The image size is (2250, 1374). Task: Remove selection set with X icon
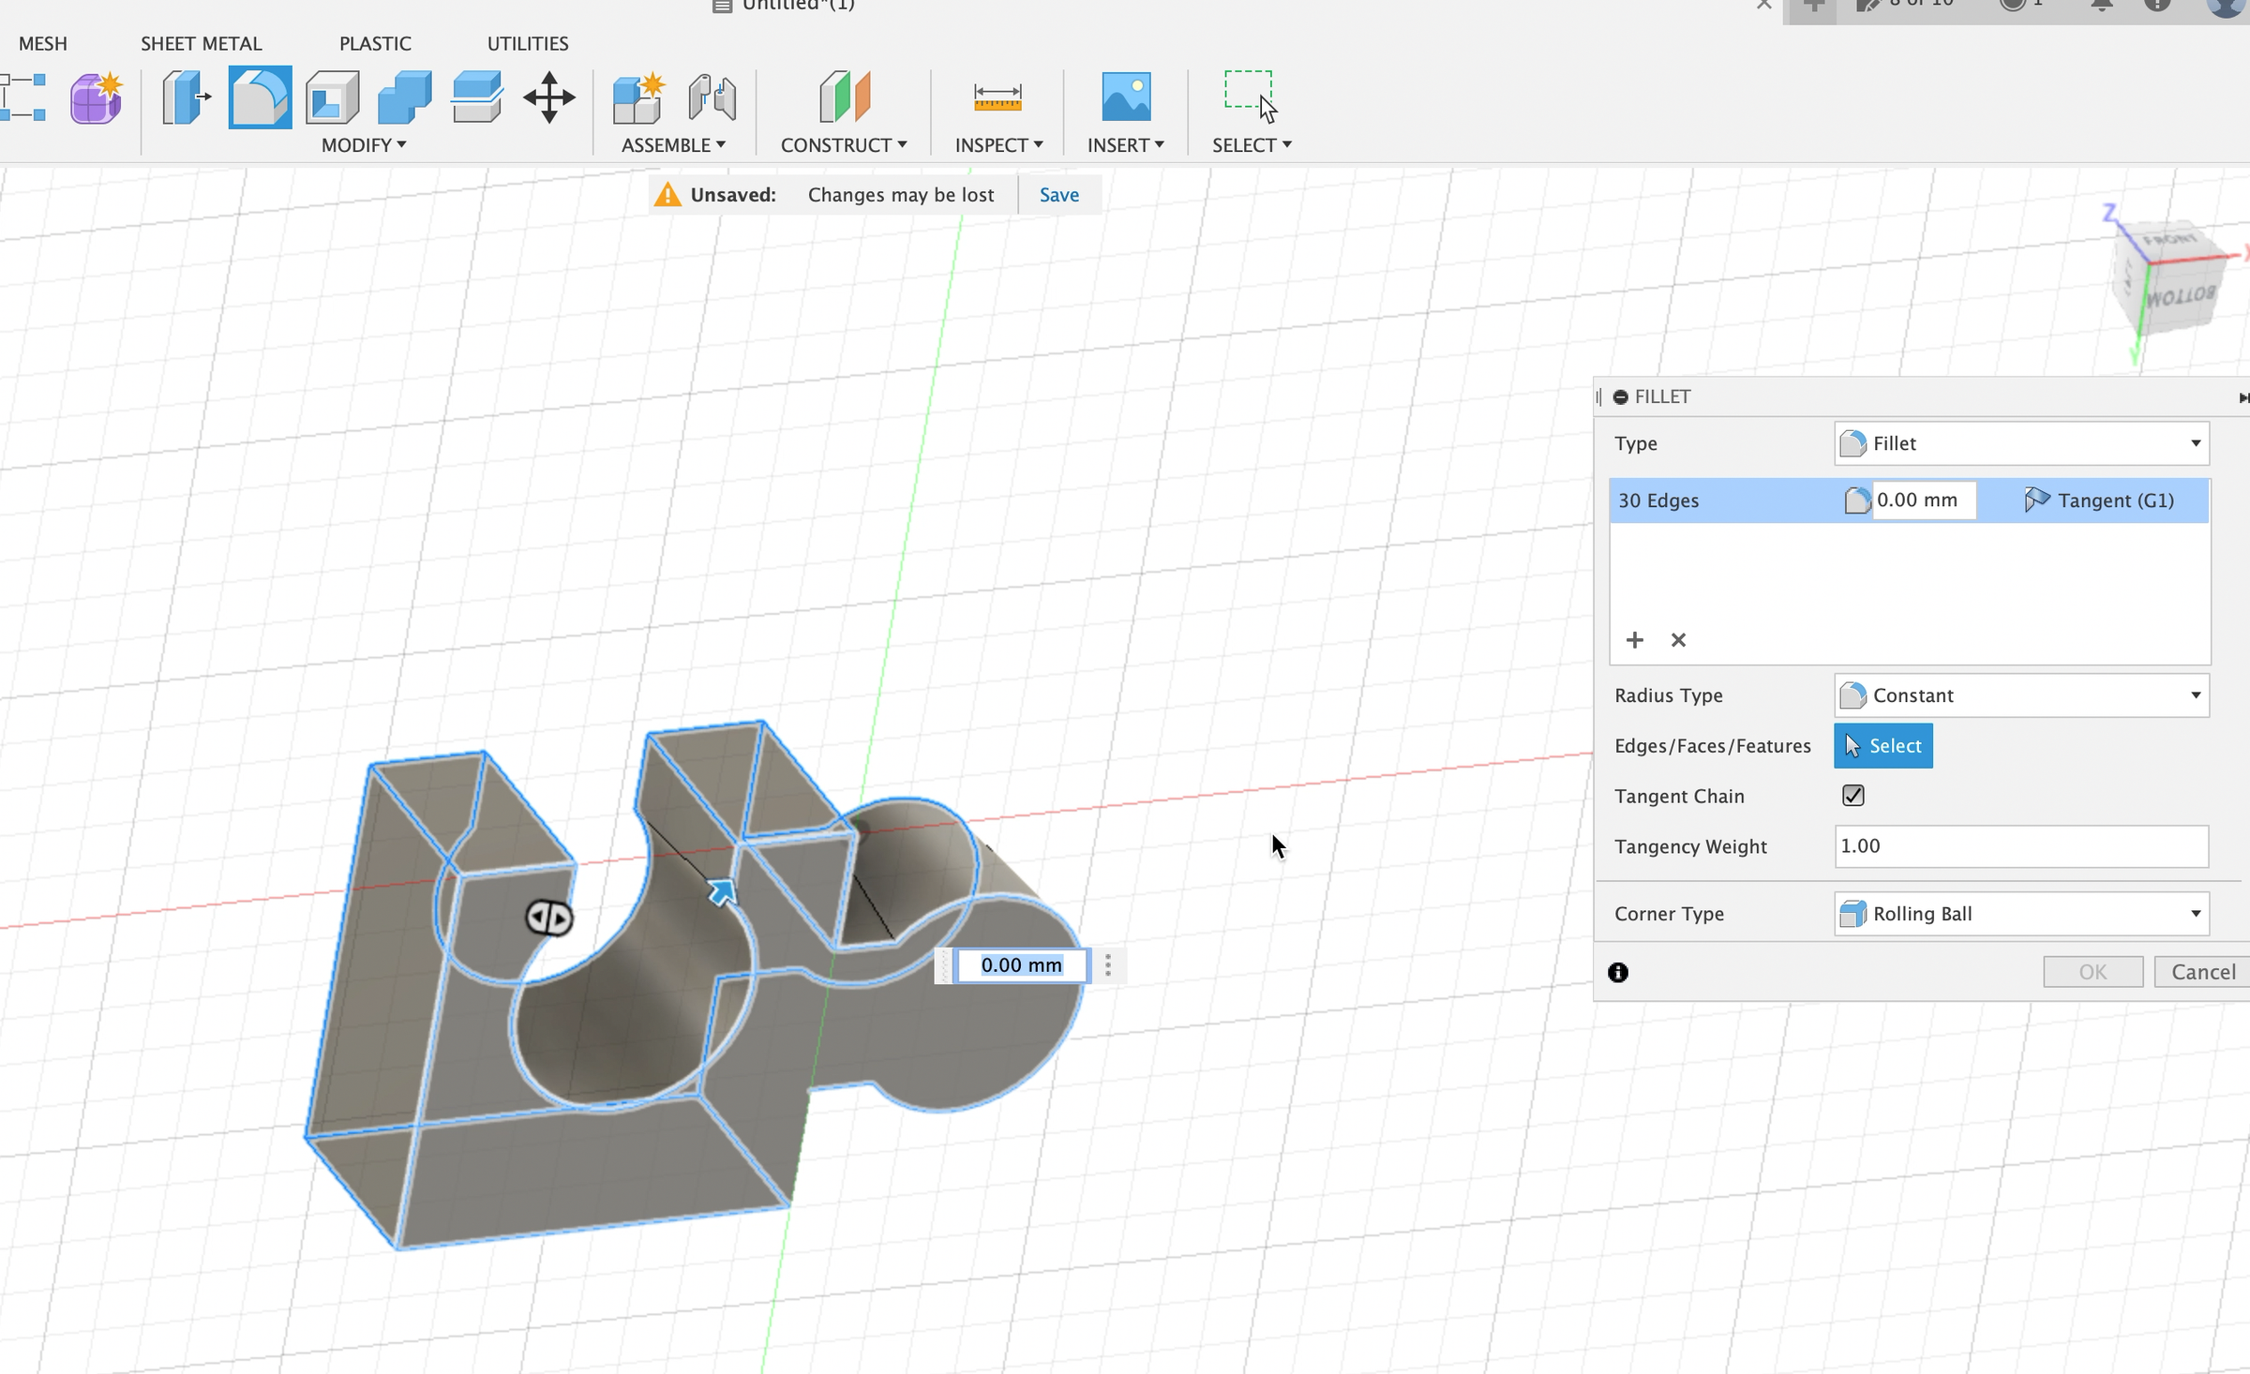click(x=1678, y=640)
